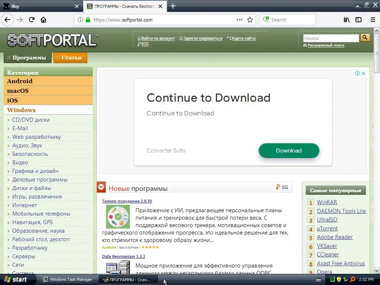
Task: Click the browser Search field
Action: pyautogui.click(x=288, y=20)
